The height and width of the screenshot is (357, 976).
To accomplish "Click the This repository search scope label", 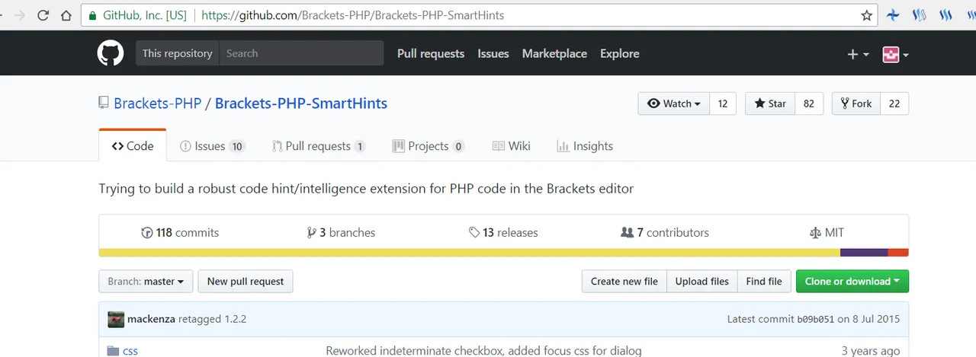I will [x=177, y=53].
